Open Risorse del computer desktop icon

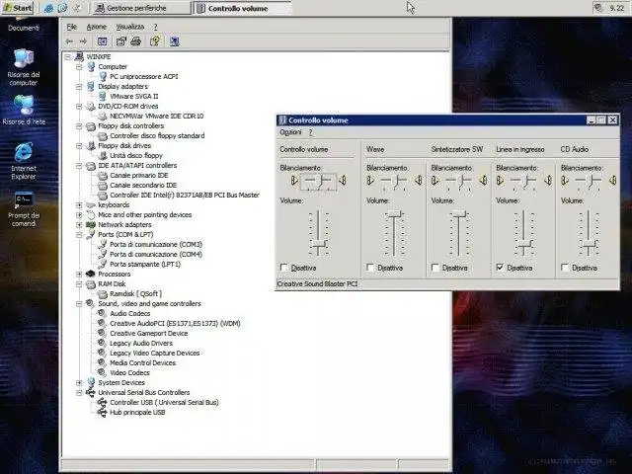click(x=23, y=59)
